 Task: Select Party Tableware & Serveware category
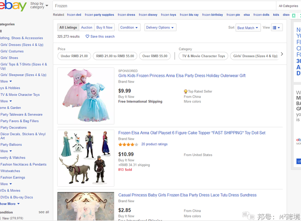(21, 114)
